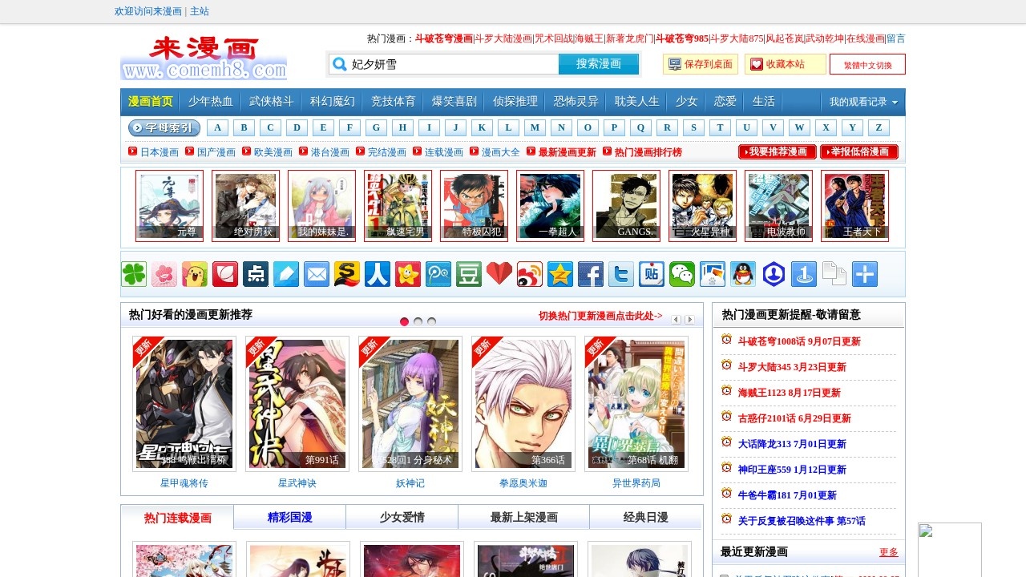Click the carousel next arrow
Screen dimensions: 1026x577
pos(689,320)
